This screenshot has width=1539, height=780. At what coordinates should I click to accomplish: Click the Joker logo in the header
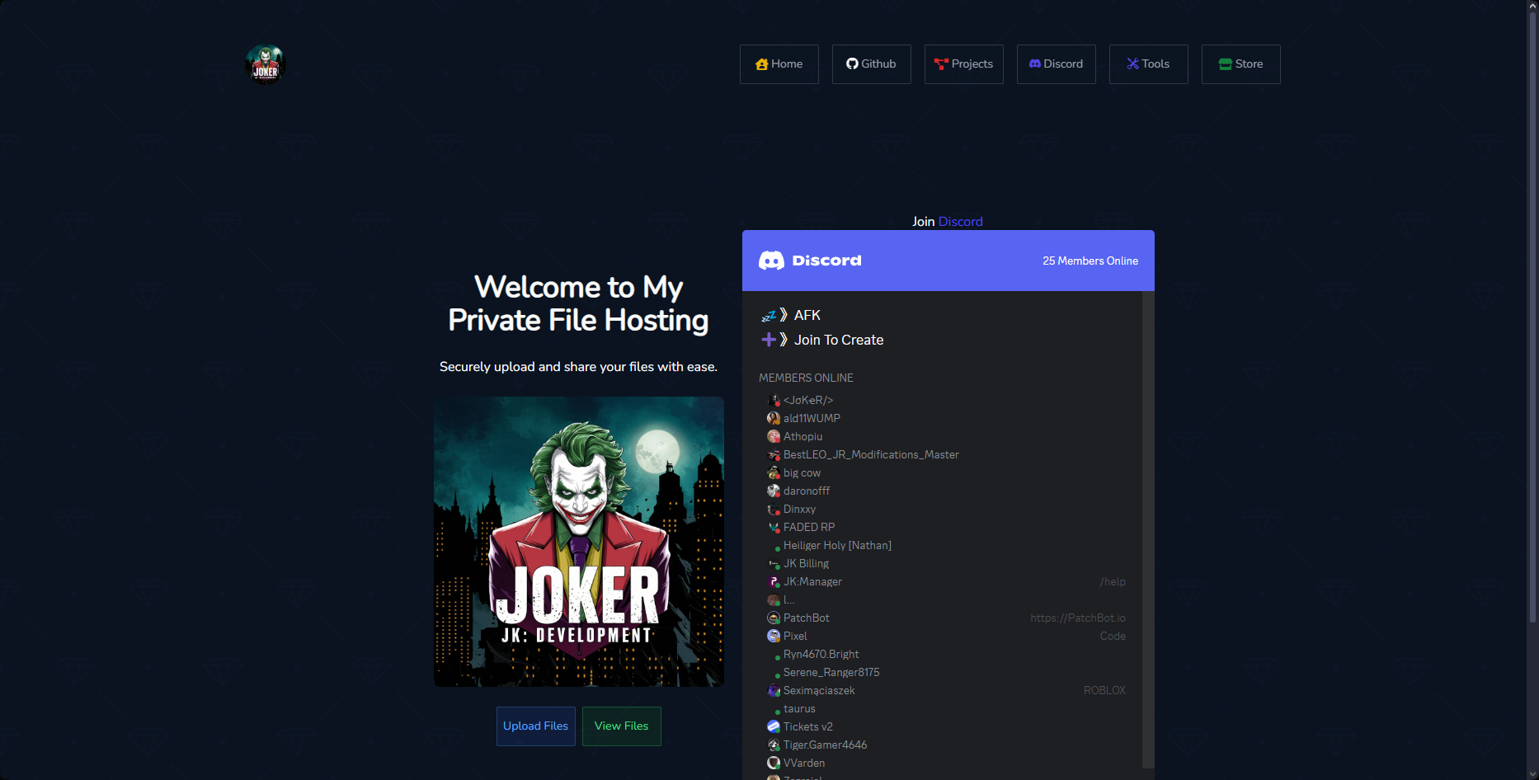point(266,64)
